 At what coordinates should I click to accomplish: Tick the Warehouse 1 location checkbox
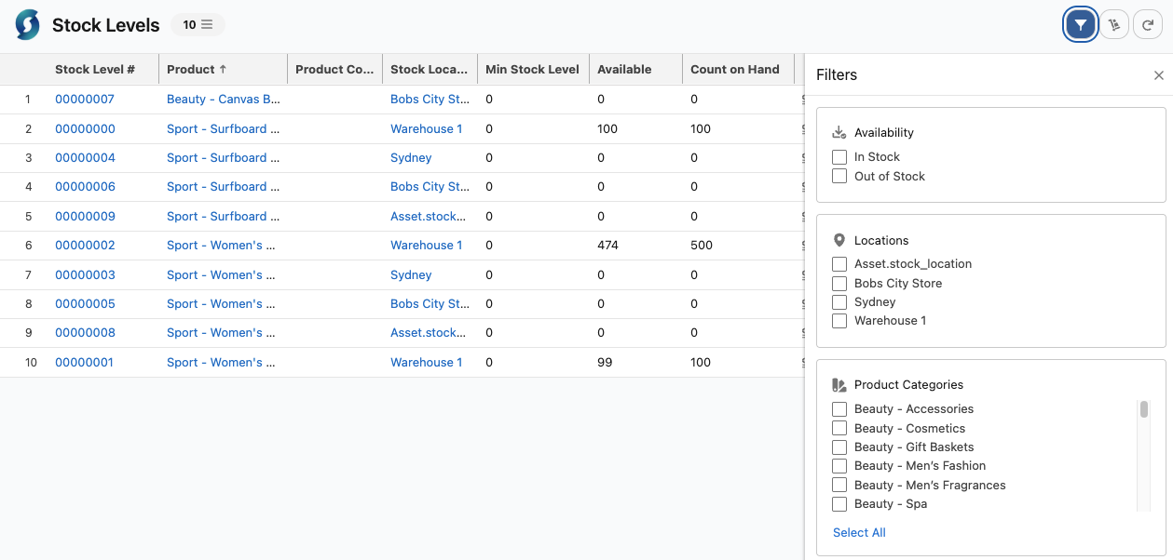pos(839,321)
